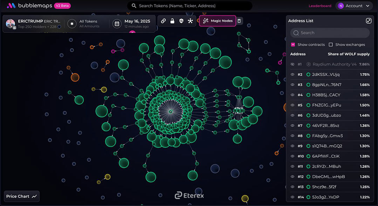Click the Bubblemaps logo icon
This screenshot has height=206, width=378.
pyautogui.click(x=11, y=6)
